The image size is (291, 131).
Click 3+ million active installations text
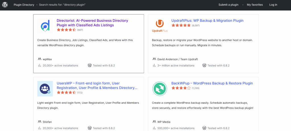176,65
